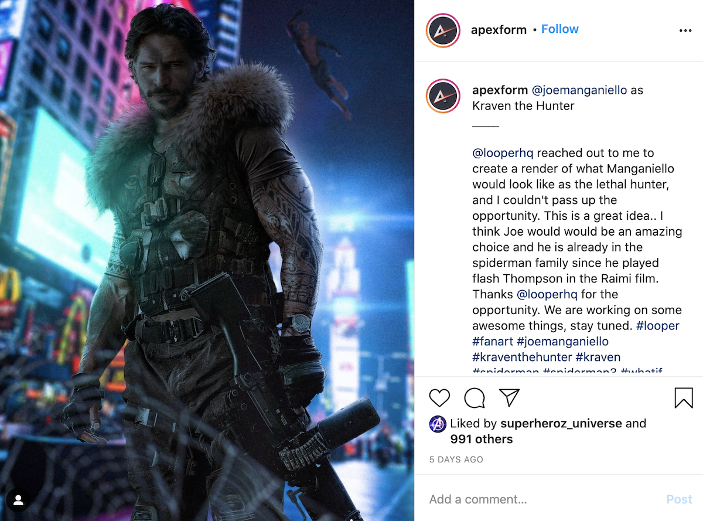The width and height of the screenshot is (703, 521).
Task: Click the superheroz_universe liker avatar
Action: (438, 424)
